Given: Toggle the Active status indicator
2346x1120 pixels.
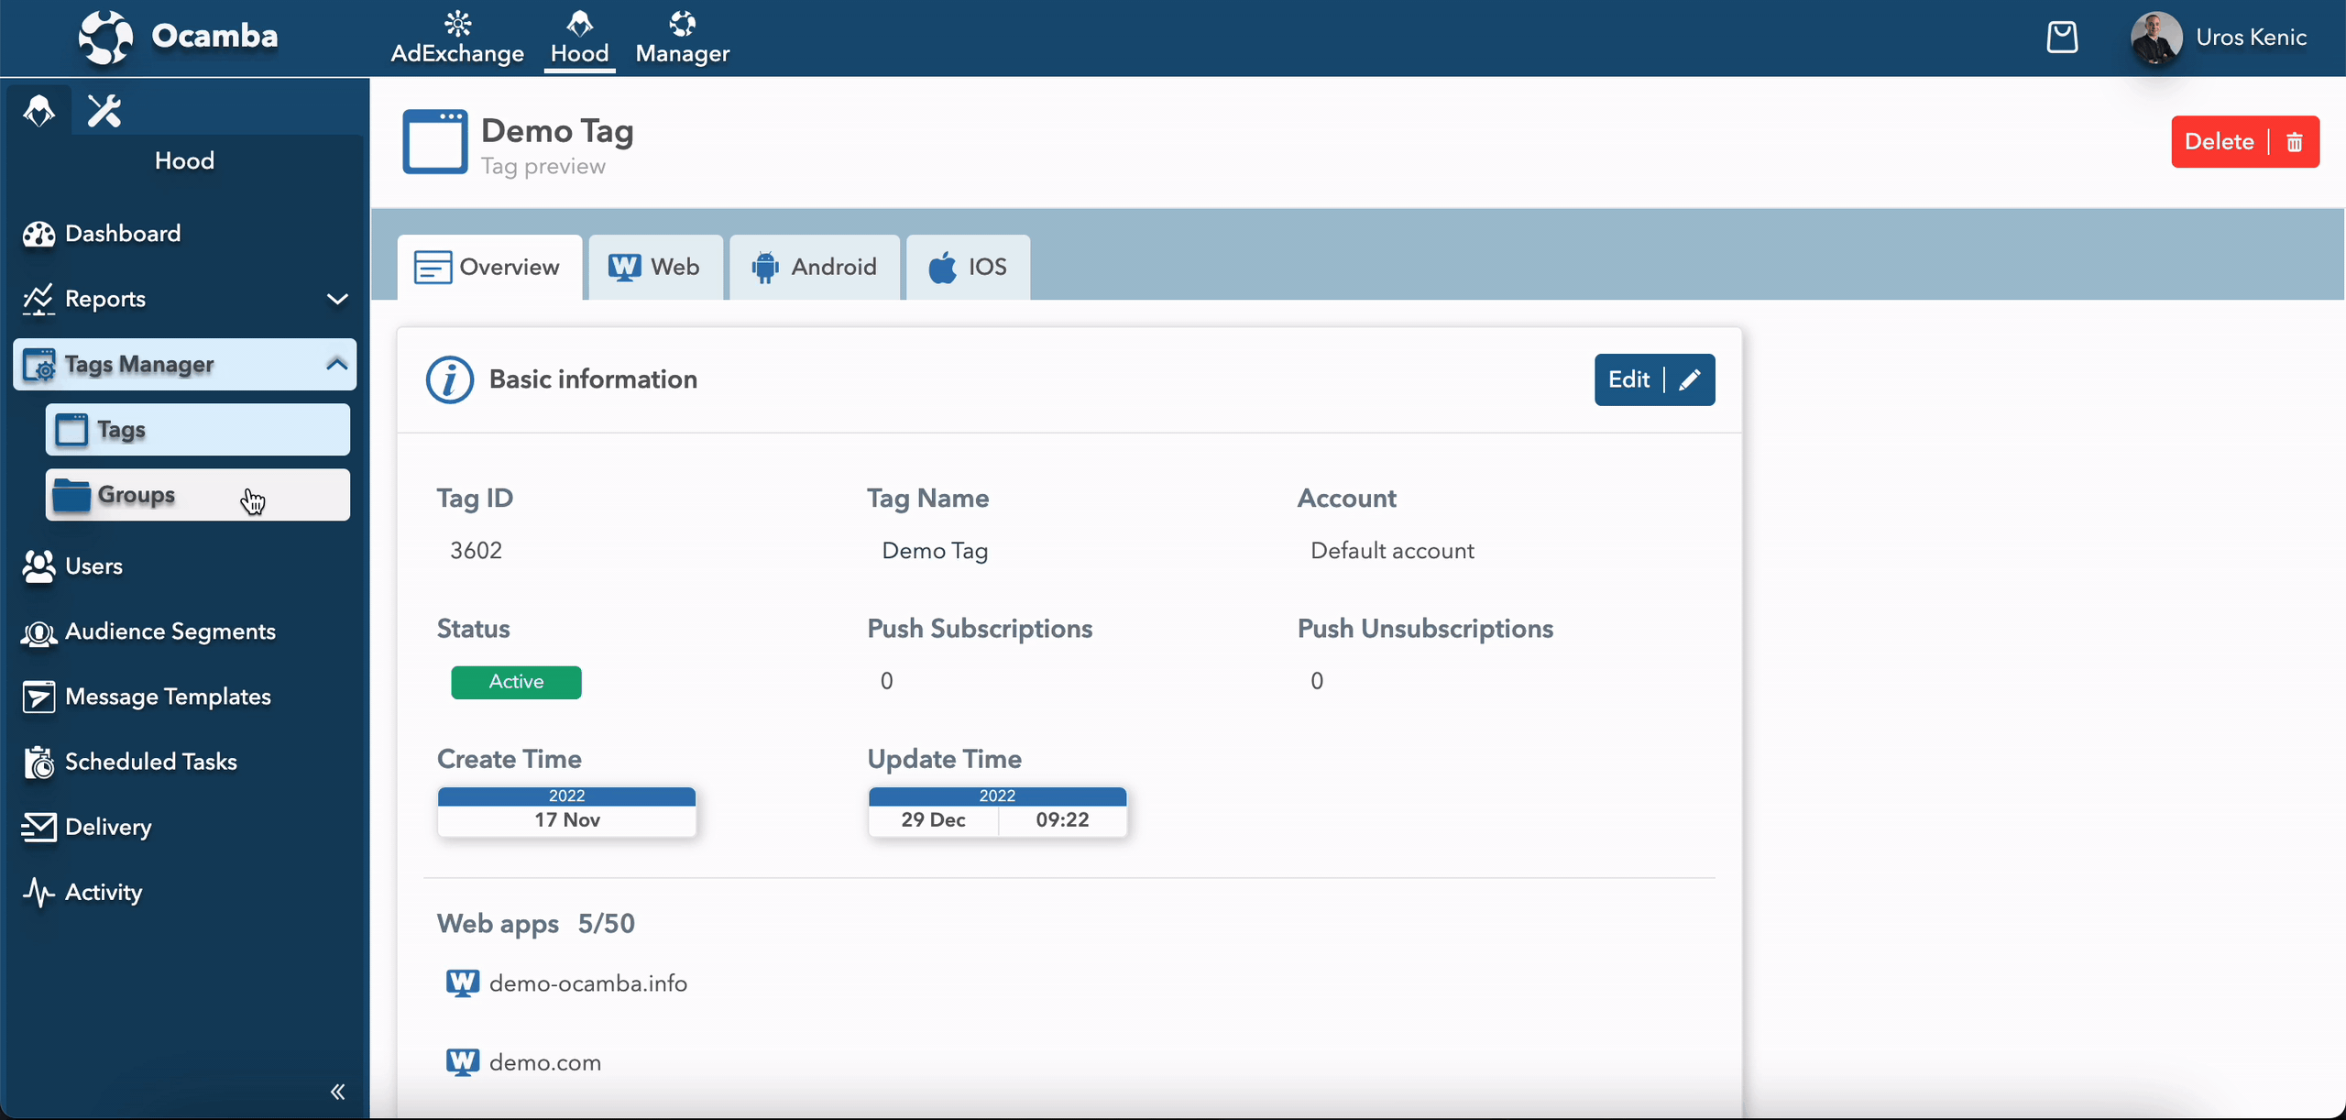Looking at the screenshot, I should click(x=516, y=681).
